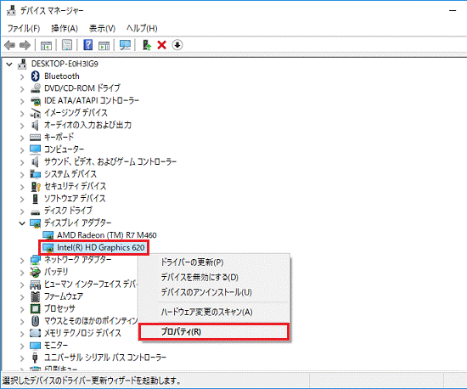The width and height of the screenshot is (467, 389).
Task: Click the キーボード keyboard icon
Action: point(35,137)
